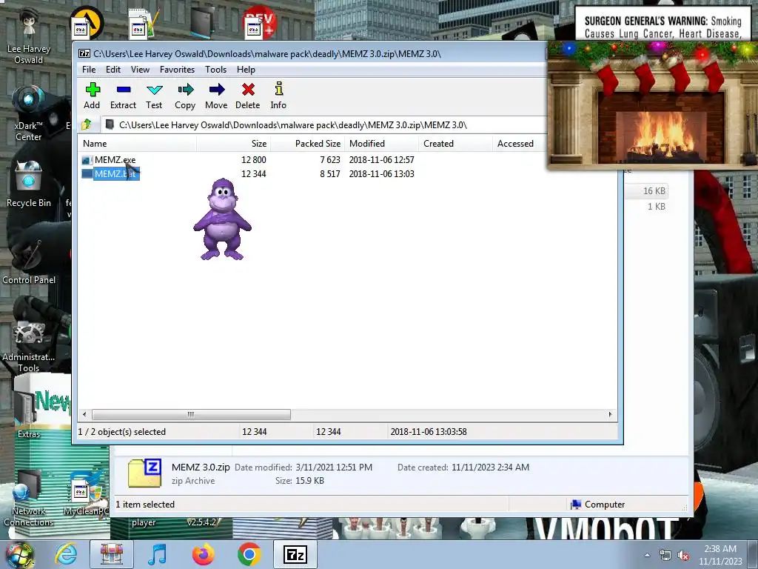Click the taskbar clock 2:38 AM
Viewport: 758px width, 569px height.
point(720,555)
